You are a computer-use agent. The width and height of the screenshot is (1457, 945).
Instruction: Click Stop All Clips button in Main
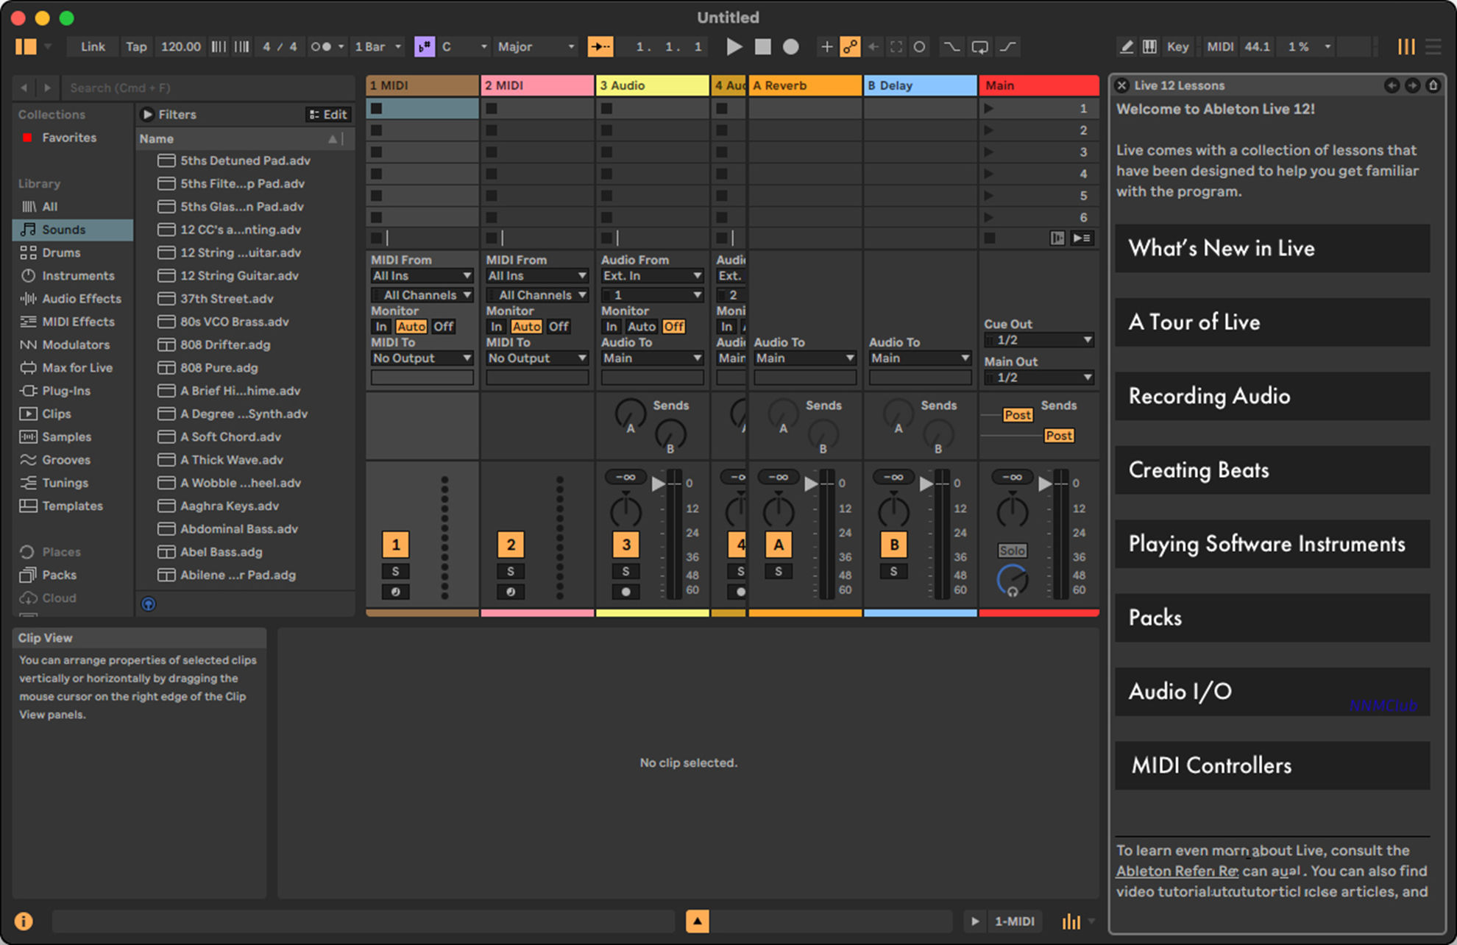click(x=990, y=238)
